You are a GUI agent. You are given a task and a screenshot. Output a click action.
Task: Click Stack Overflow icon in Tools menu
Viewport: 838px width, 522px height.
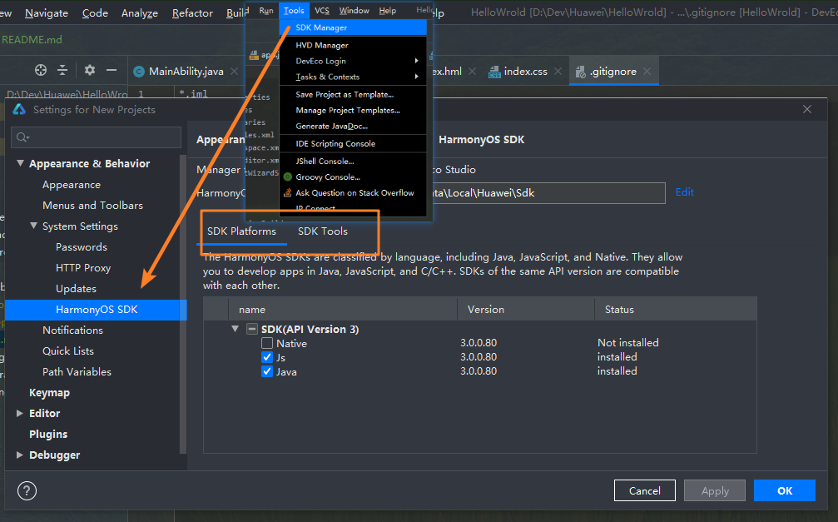tap(288, 192)
